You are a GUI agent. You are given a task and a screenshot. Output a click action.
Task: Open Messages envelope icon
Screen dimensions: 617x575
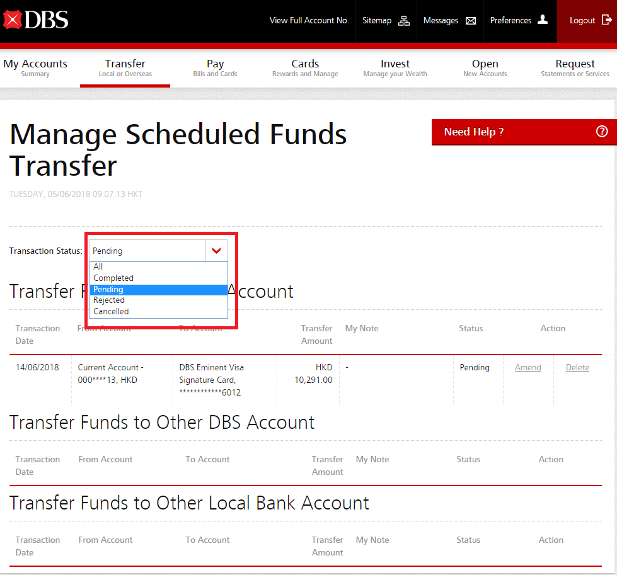(x=471, y=21)
